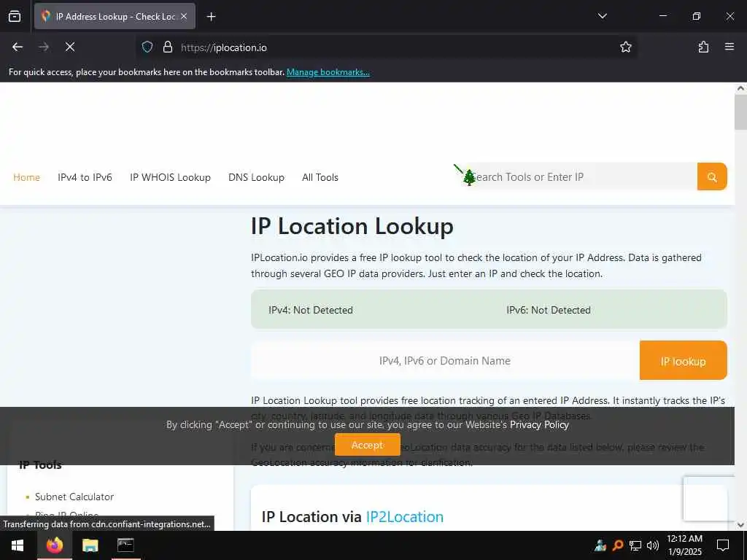Select the Home navigation item
Image resolution: width=747 pixels, height=560 pixels.
tap(27, 177)
